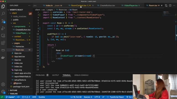Click pages breadcrumb segment
Screen dimensions: 177x99
click(x=50, y=10)
